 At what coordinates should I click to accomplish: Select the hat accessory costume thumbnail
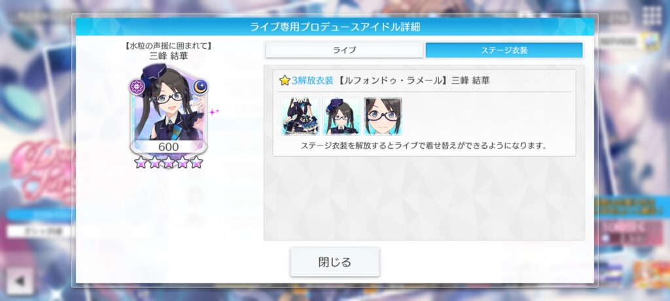point(342,116)
